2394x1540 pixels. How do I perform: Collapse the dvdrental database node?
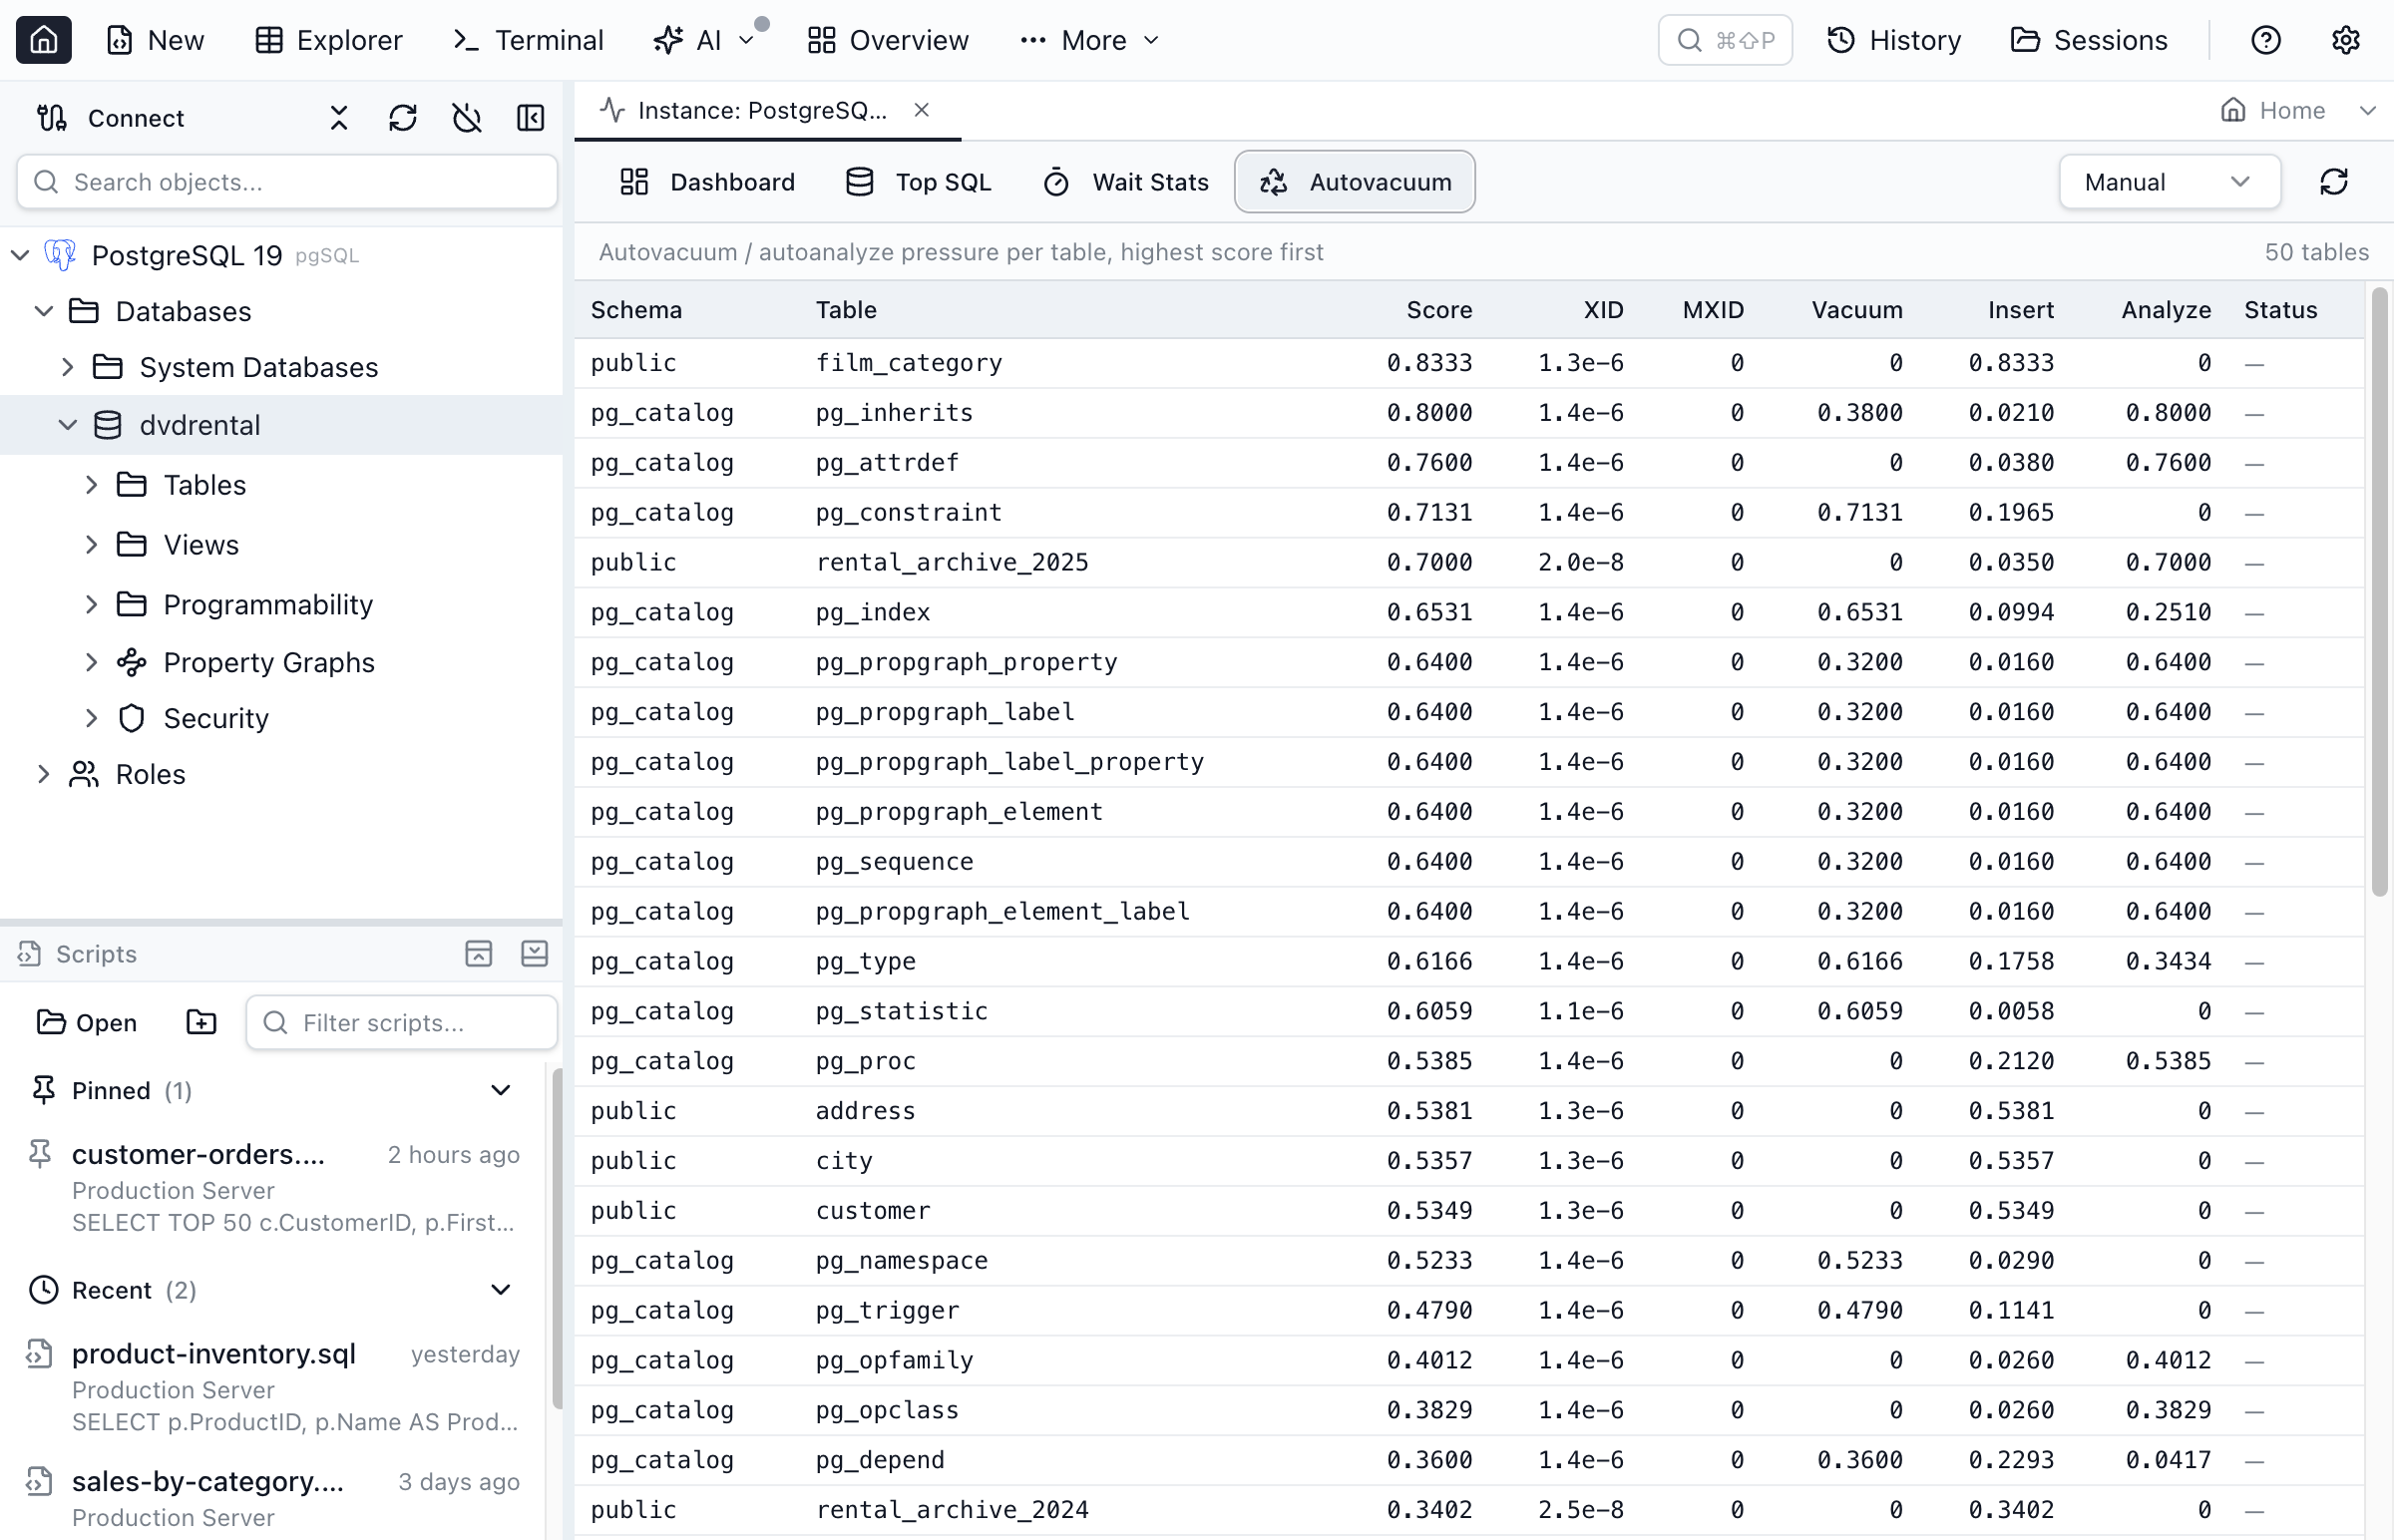68,425
